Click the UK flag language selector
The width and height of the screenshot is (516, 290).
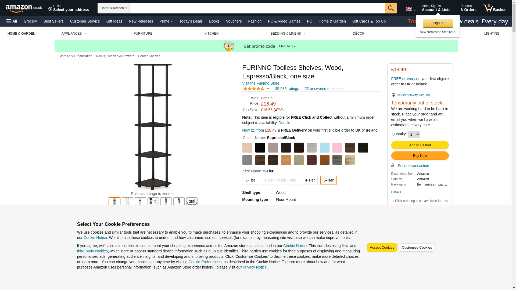pyautogui.click(x=410, y=9)
